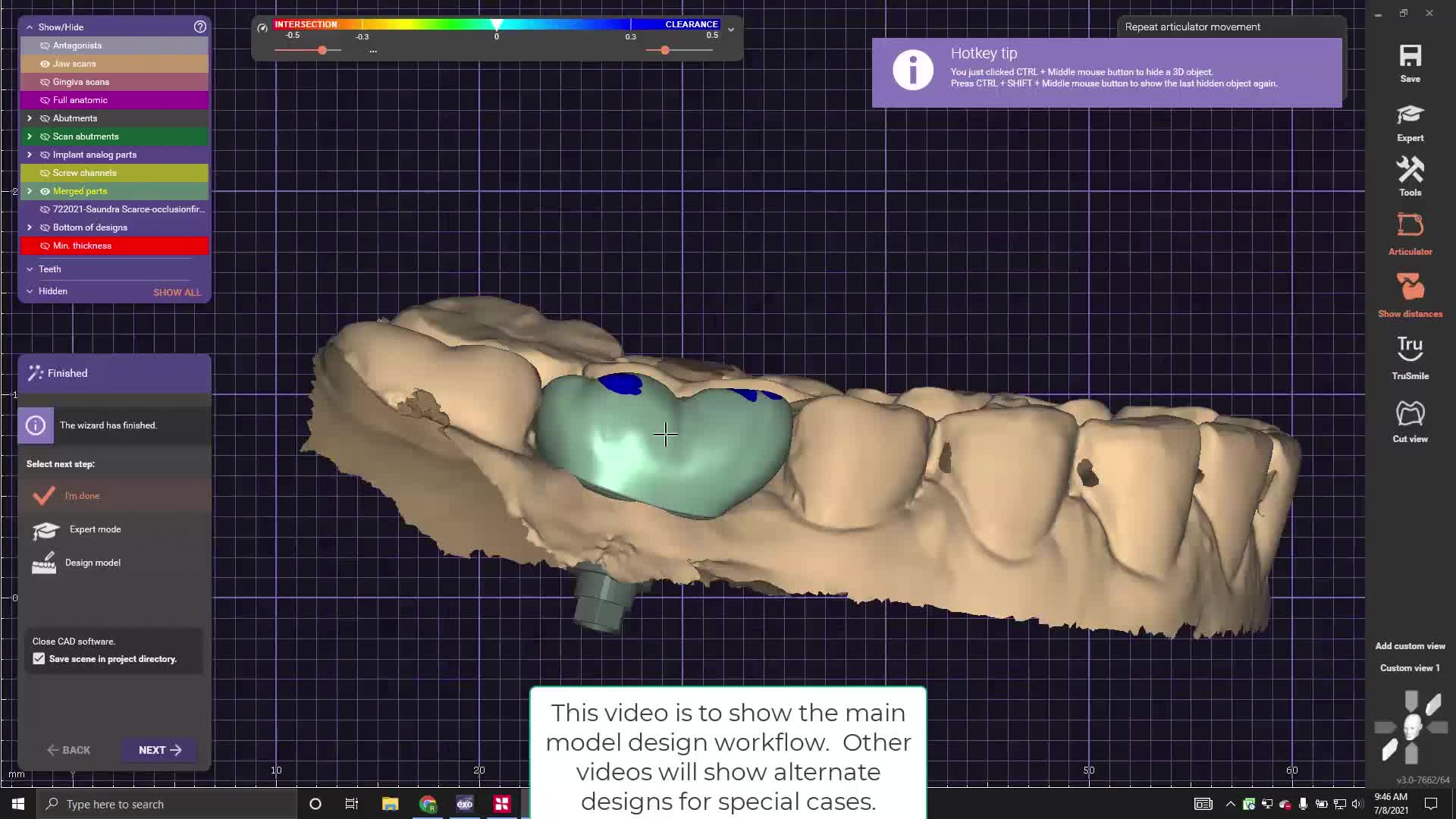
Task: Click Repeat articulator movement
Action: click(1192, 27)
